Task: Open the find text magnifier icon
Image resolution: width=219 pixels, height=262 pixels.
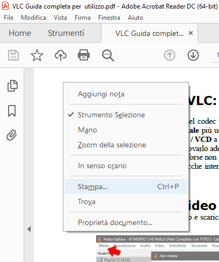Action: coord(108,56)
